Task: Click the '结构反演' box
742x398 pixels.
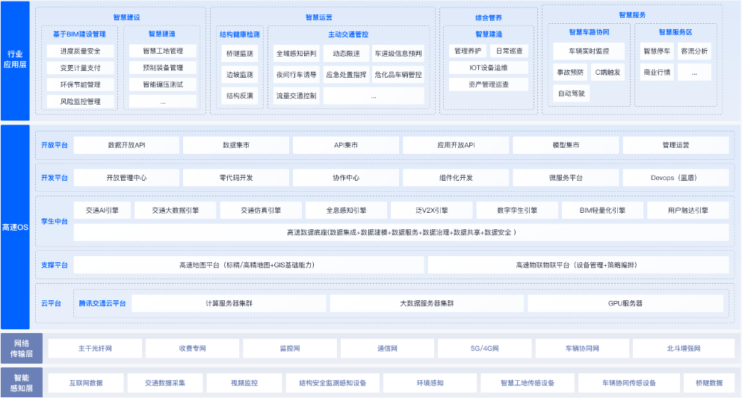Action: click(239, 96)
